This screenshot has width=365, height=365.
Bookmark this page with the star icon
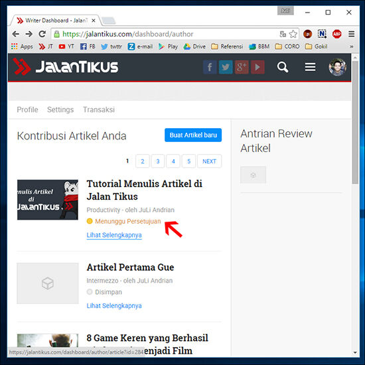point(293,35)
